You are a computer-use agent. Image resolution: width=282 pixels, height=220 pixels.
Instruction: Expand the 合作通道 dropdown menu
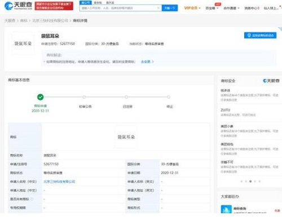231,8
